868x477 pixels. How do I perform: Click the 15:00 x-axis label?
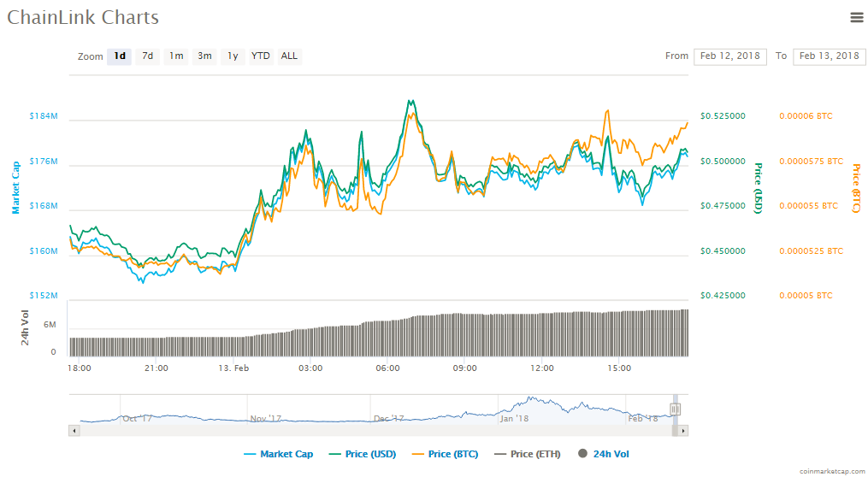(x=619, y=368)
